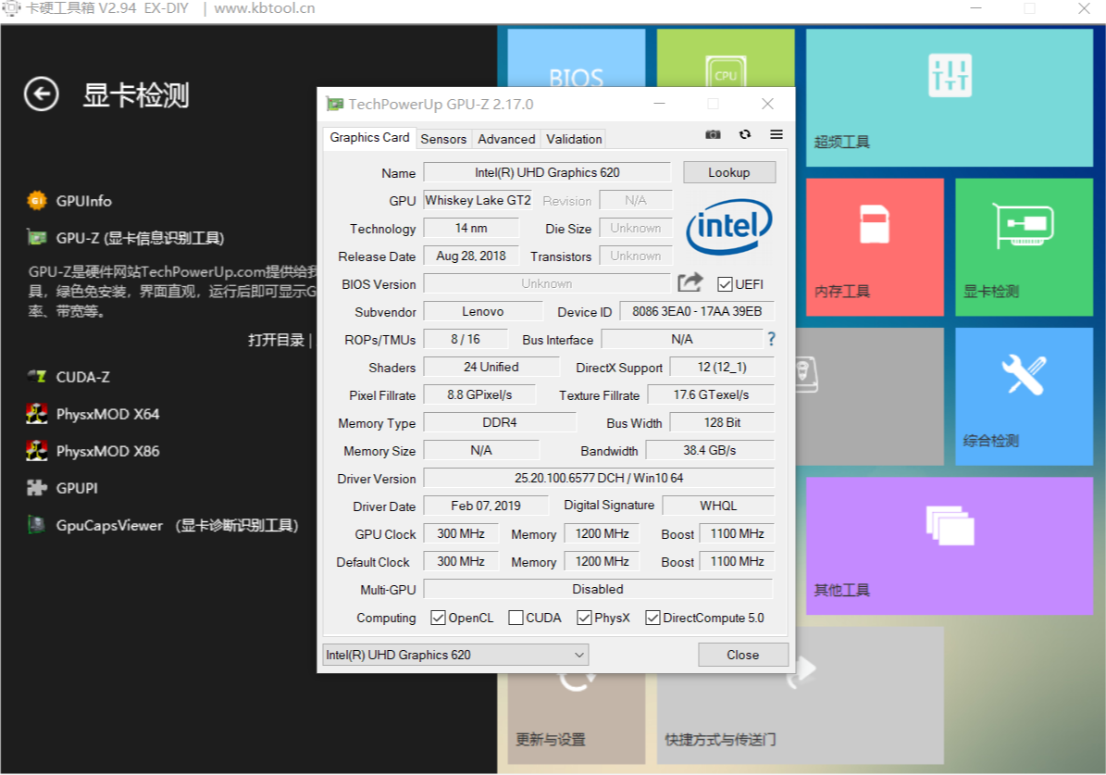
Task: Click the Intel logo in GPU-Z
Action: tap(728, 227)
